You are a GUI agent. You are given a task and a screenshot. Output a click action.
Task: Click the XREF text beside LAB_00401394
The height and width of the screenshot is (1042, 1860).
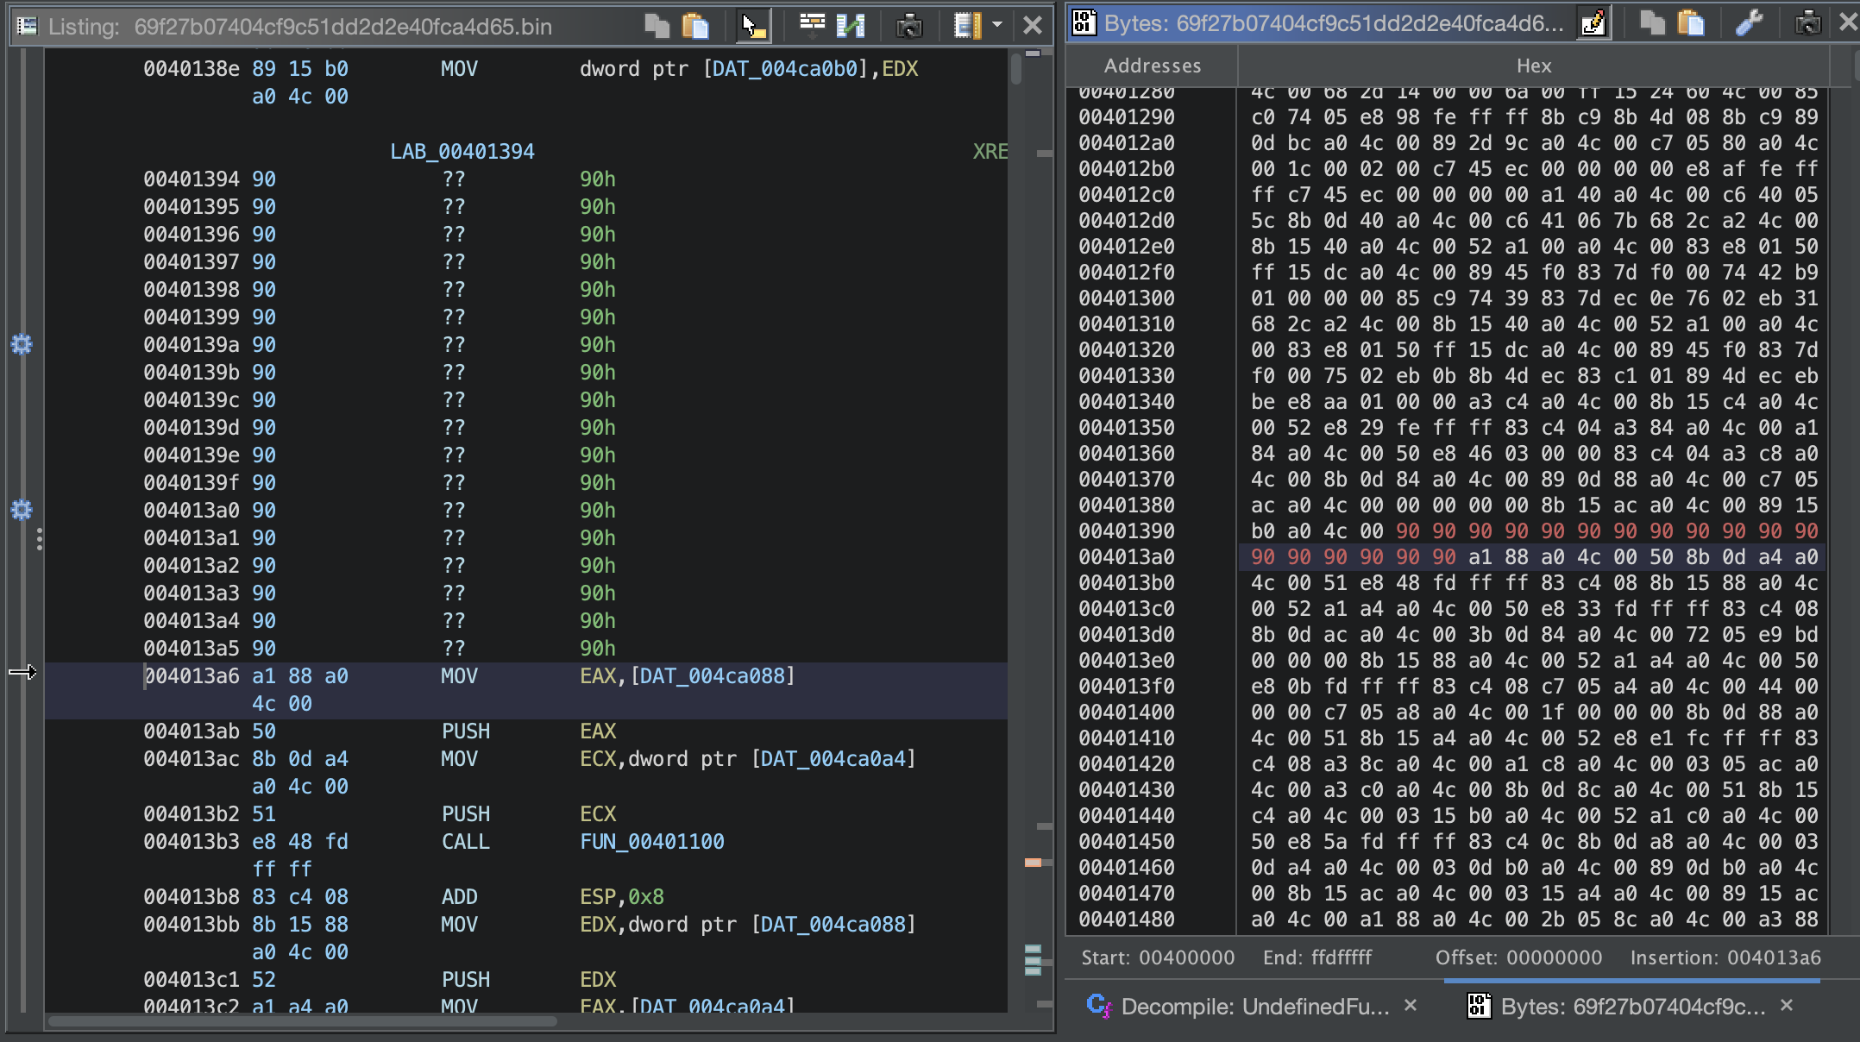(990, 152)
